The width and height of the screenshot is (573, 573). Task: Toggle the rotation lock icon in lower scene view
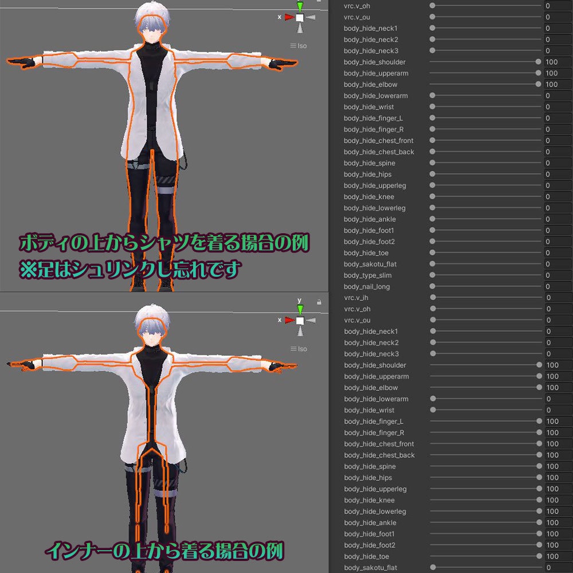(x=319, y=302)
